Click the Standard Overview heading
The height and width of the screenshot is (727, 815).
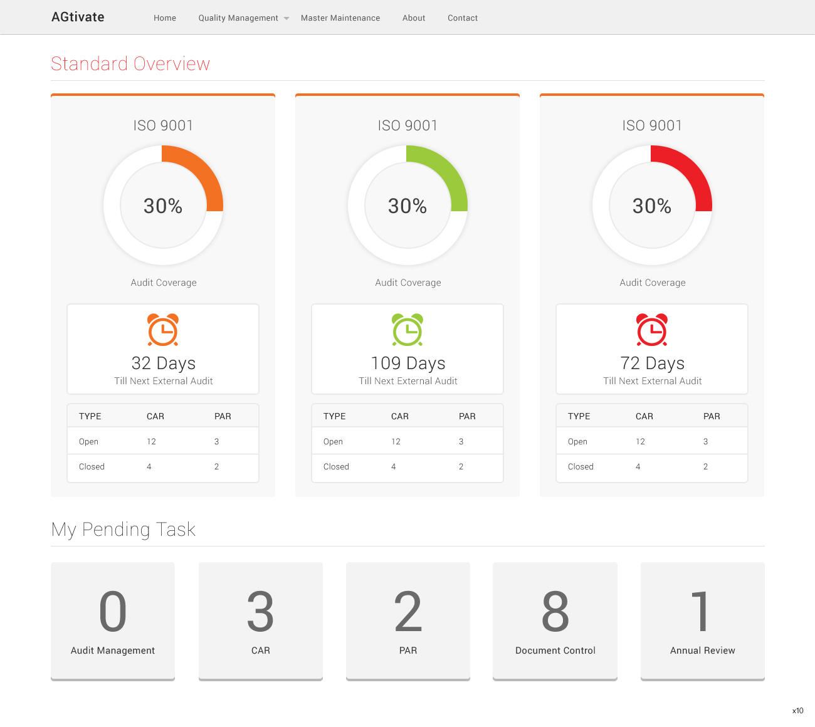130,64
